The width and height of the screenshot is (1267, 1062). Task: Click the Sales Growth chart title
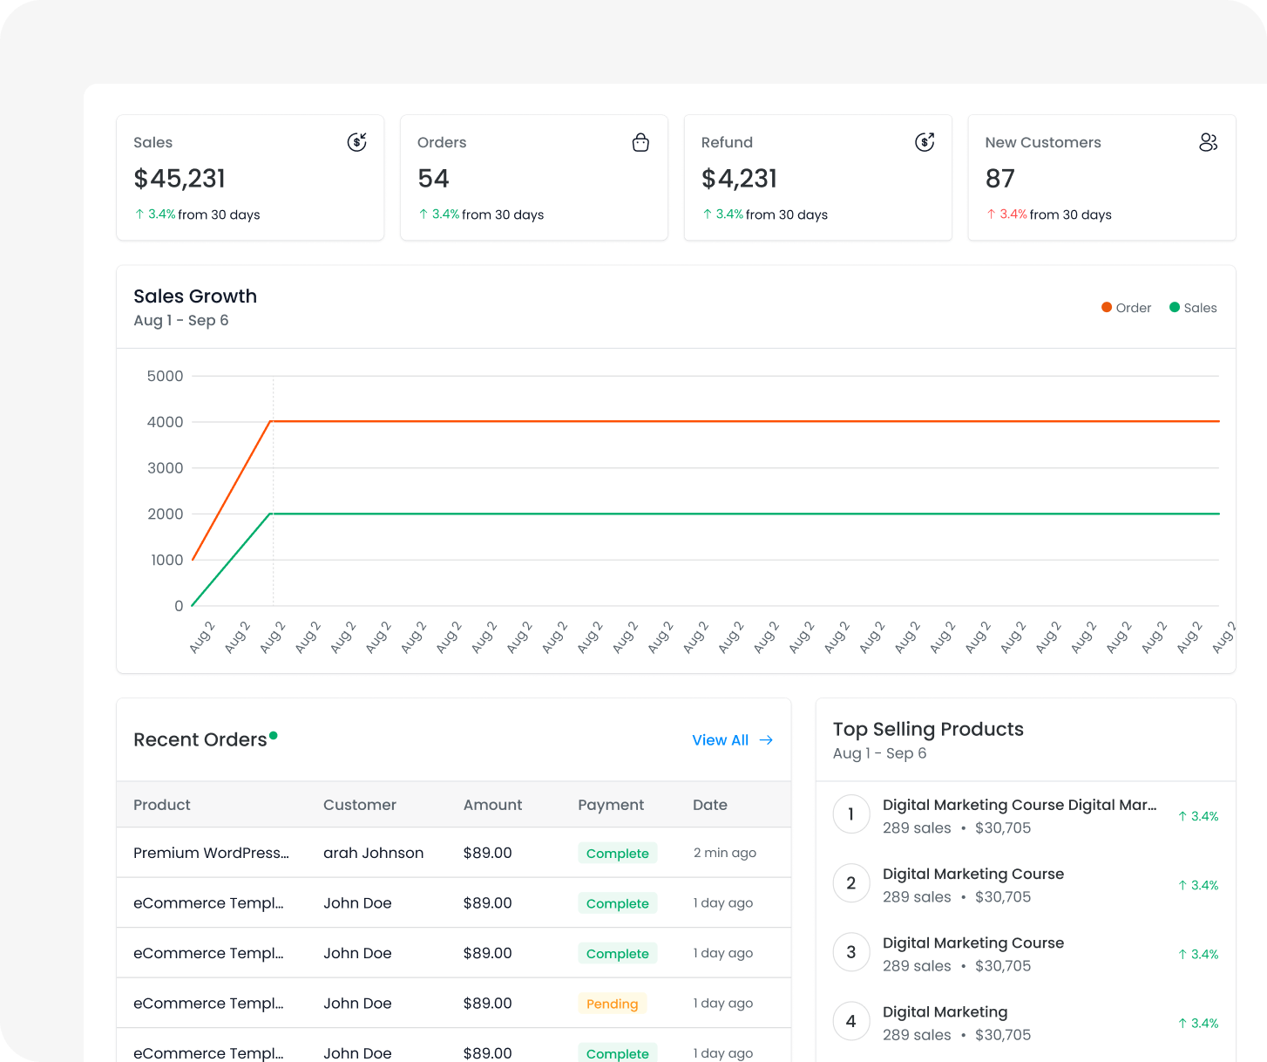(x=195, y=296)
